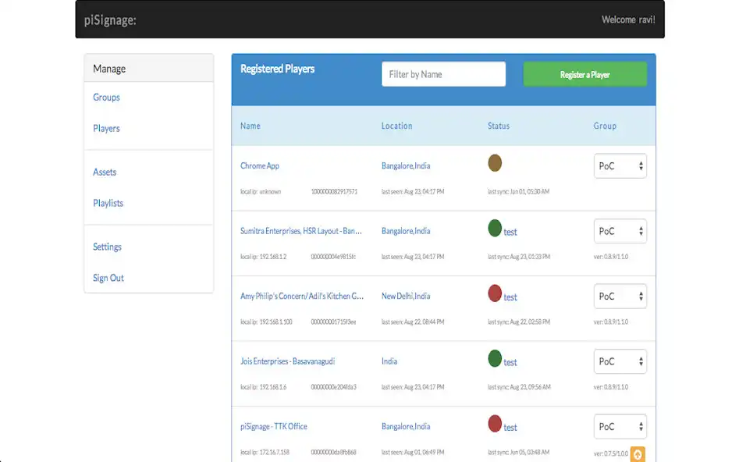Click red status circle for Amy Philip's Concern
This screenshot has height=462, width=739.
[x=495, y=293]
